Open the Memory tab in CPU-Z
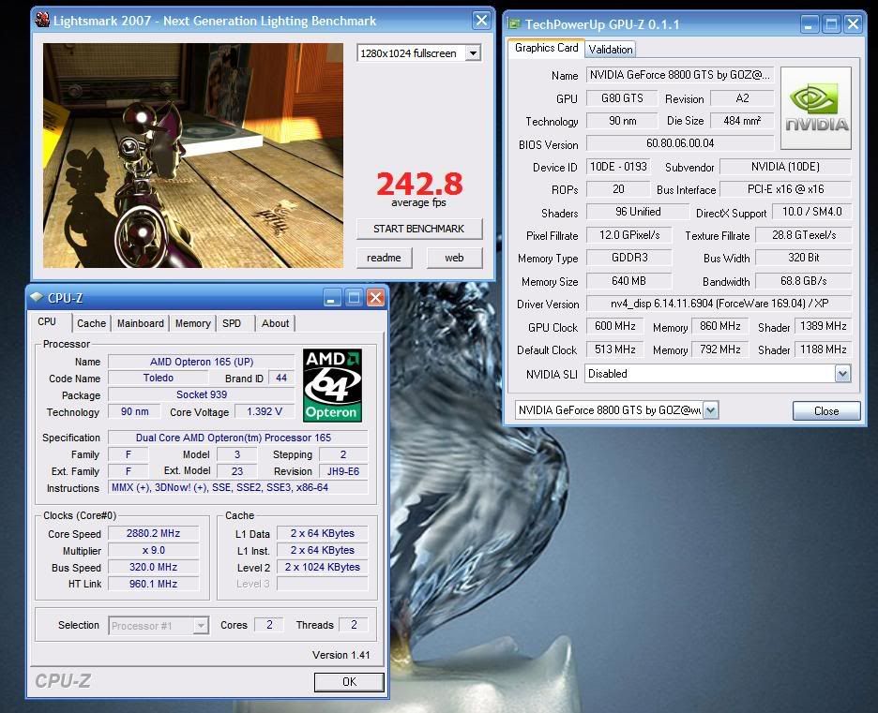This screenshot has height=713, width=878. tap(192, 323)
